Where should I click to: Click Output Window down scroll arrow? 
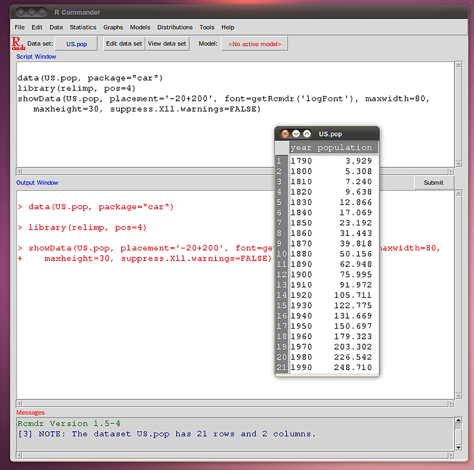[459, 396]
